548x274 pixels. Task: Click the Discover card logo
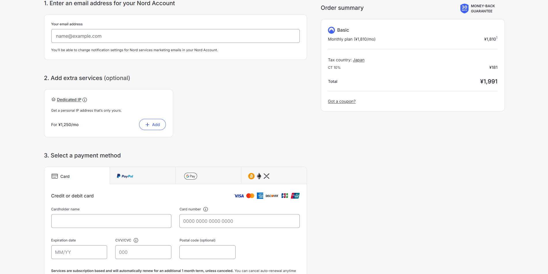click(x=272, y=196)
